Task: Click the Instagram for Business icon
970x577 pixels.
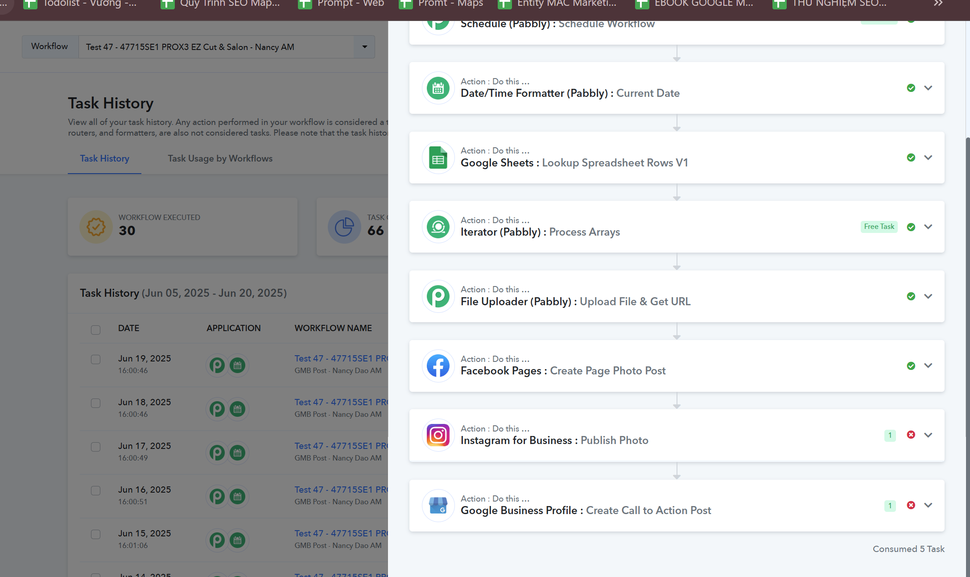Action: pos(438,435)
